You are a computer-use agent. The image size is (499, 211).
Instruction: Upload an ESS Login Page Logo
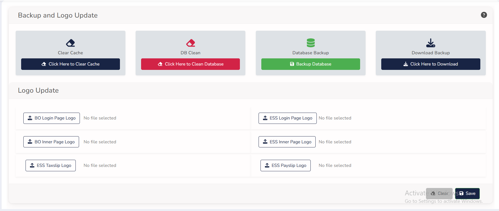pos(287,118)
